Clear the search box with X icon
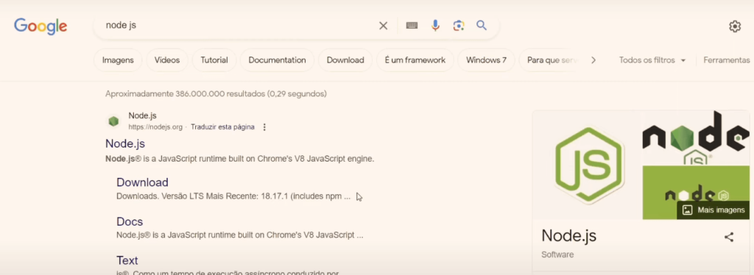This screenshot has height=275, width=754. click(x=383, y=26)
